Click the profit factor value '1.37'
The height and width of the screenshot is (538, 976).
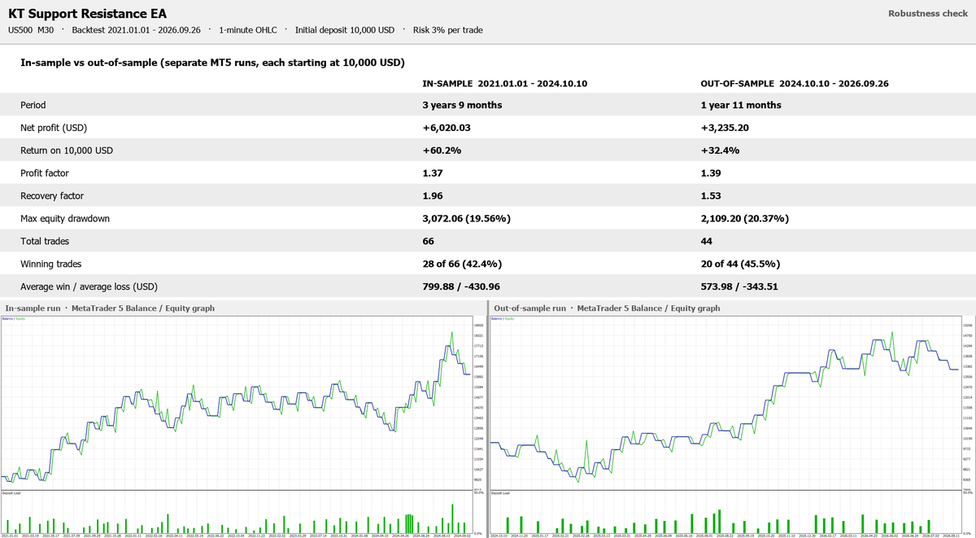(432, 173)
